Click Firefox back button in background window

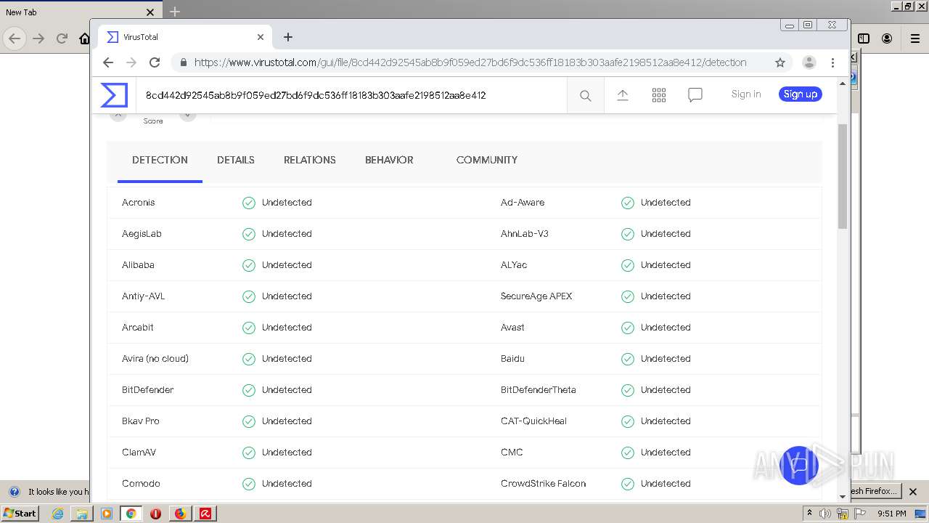(x=15, y=38)
